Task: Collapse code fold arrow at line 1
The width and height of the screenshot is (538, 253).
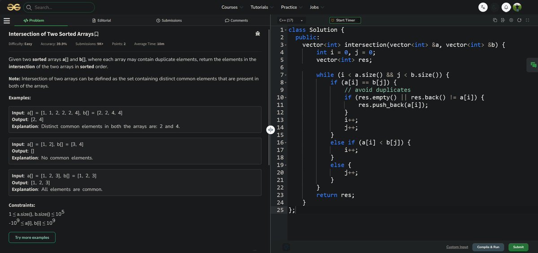Action: tap(286, 30)
